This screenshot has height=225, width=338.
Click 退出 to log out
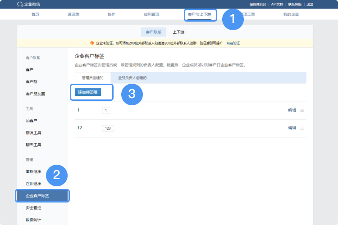pyautogui.click(x=310, y=4)
